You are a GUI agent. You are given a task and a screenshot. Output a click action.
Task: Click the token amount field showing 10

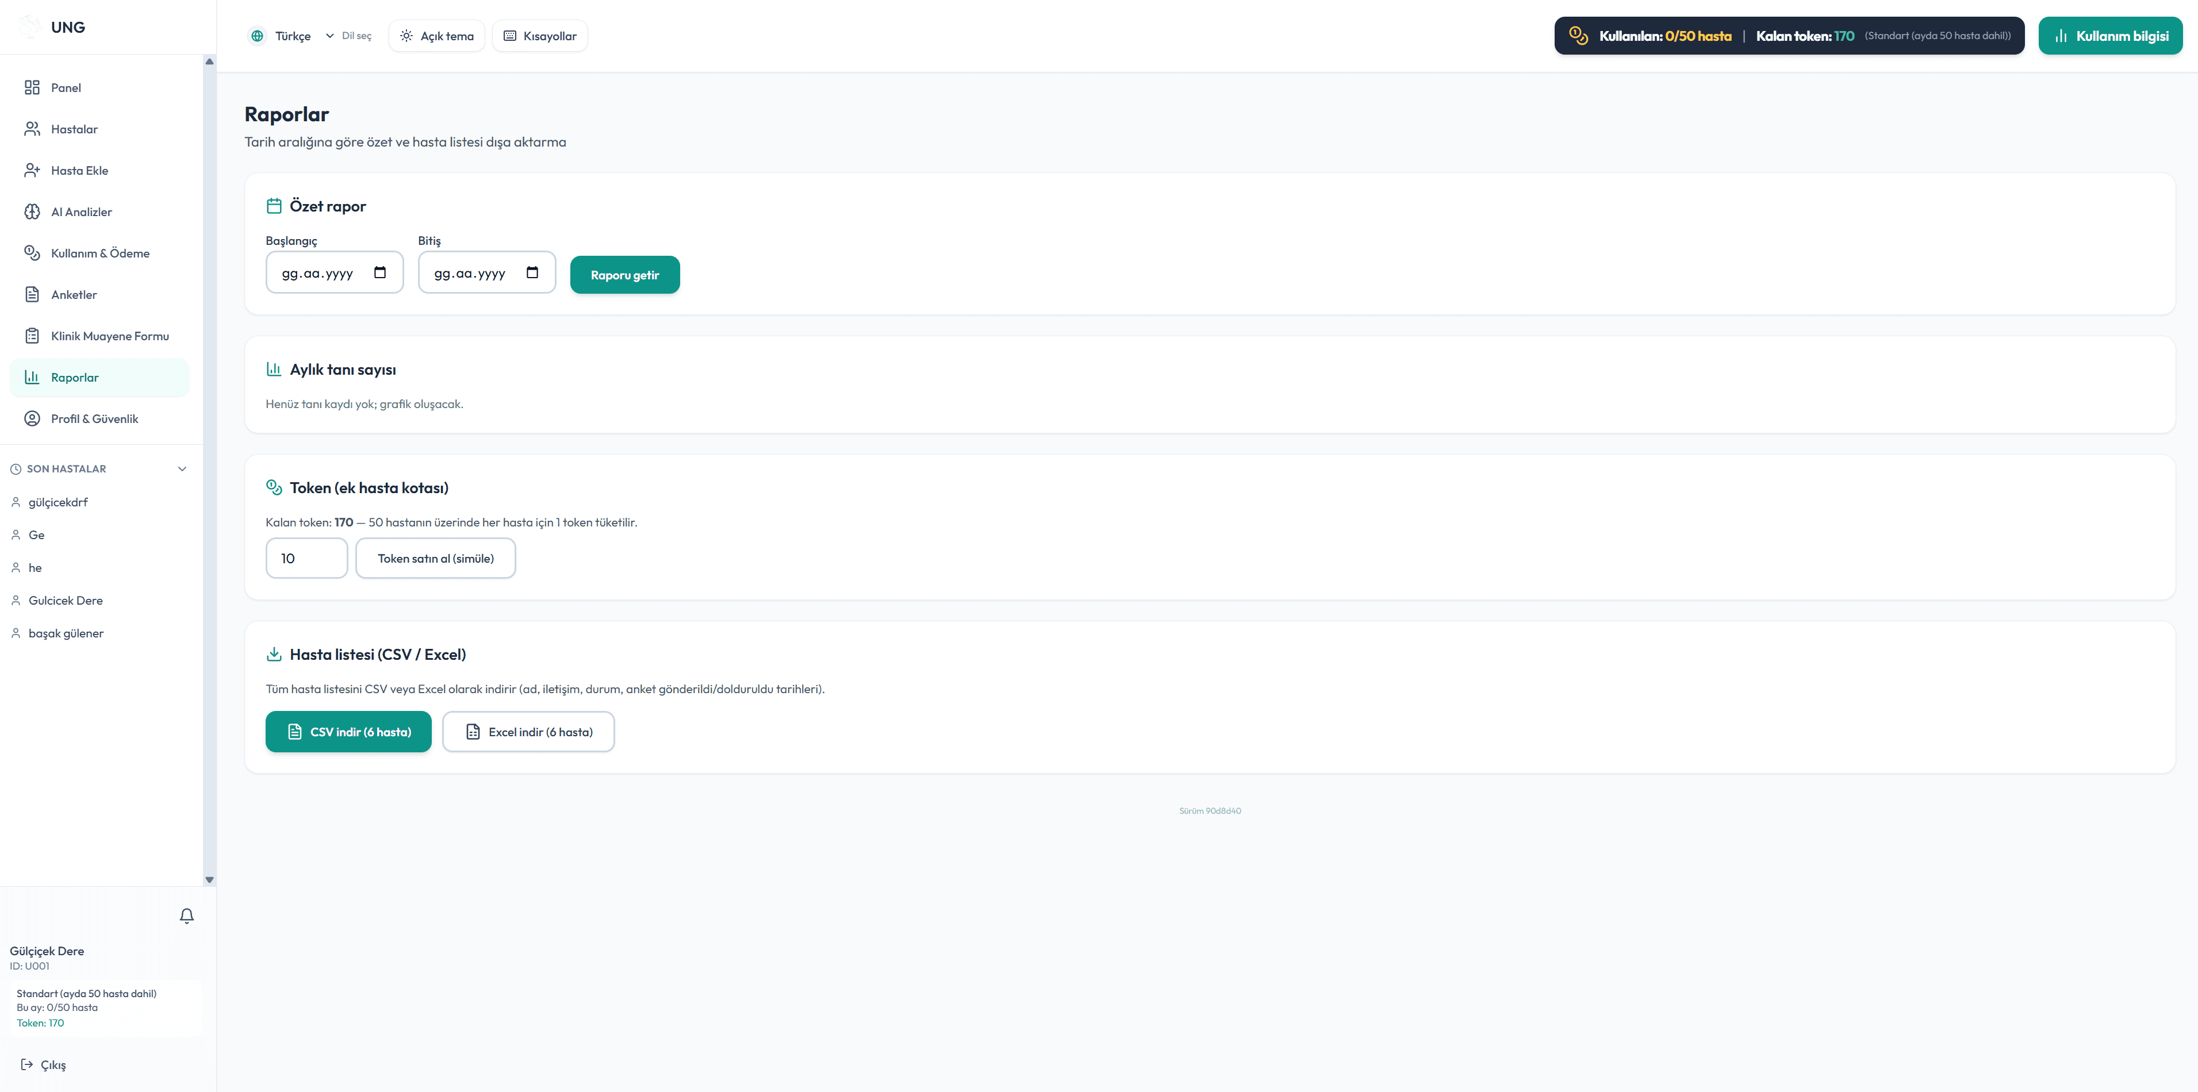(306, 558)
